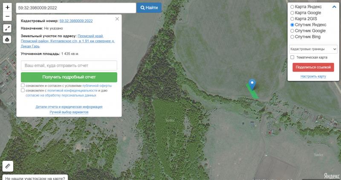Choose Карта 2GIS map layer
This screenshot has width=341, height=180.
pyautogui.click(x=292, y=19)
